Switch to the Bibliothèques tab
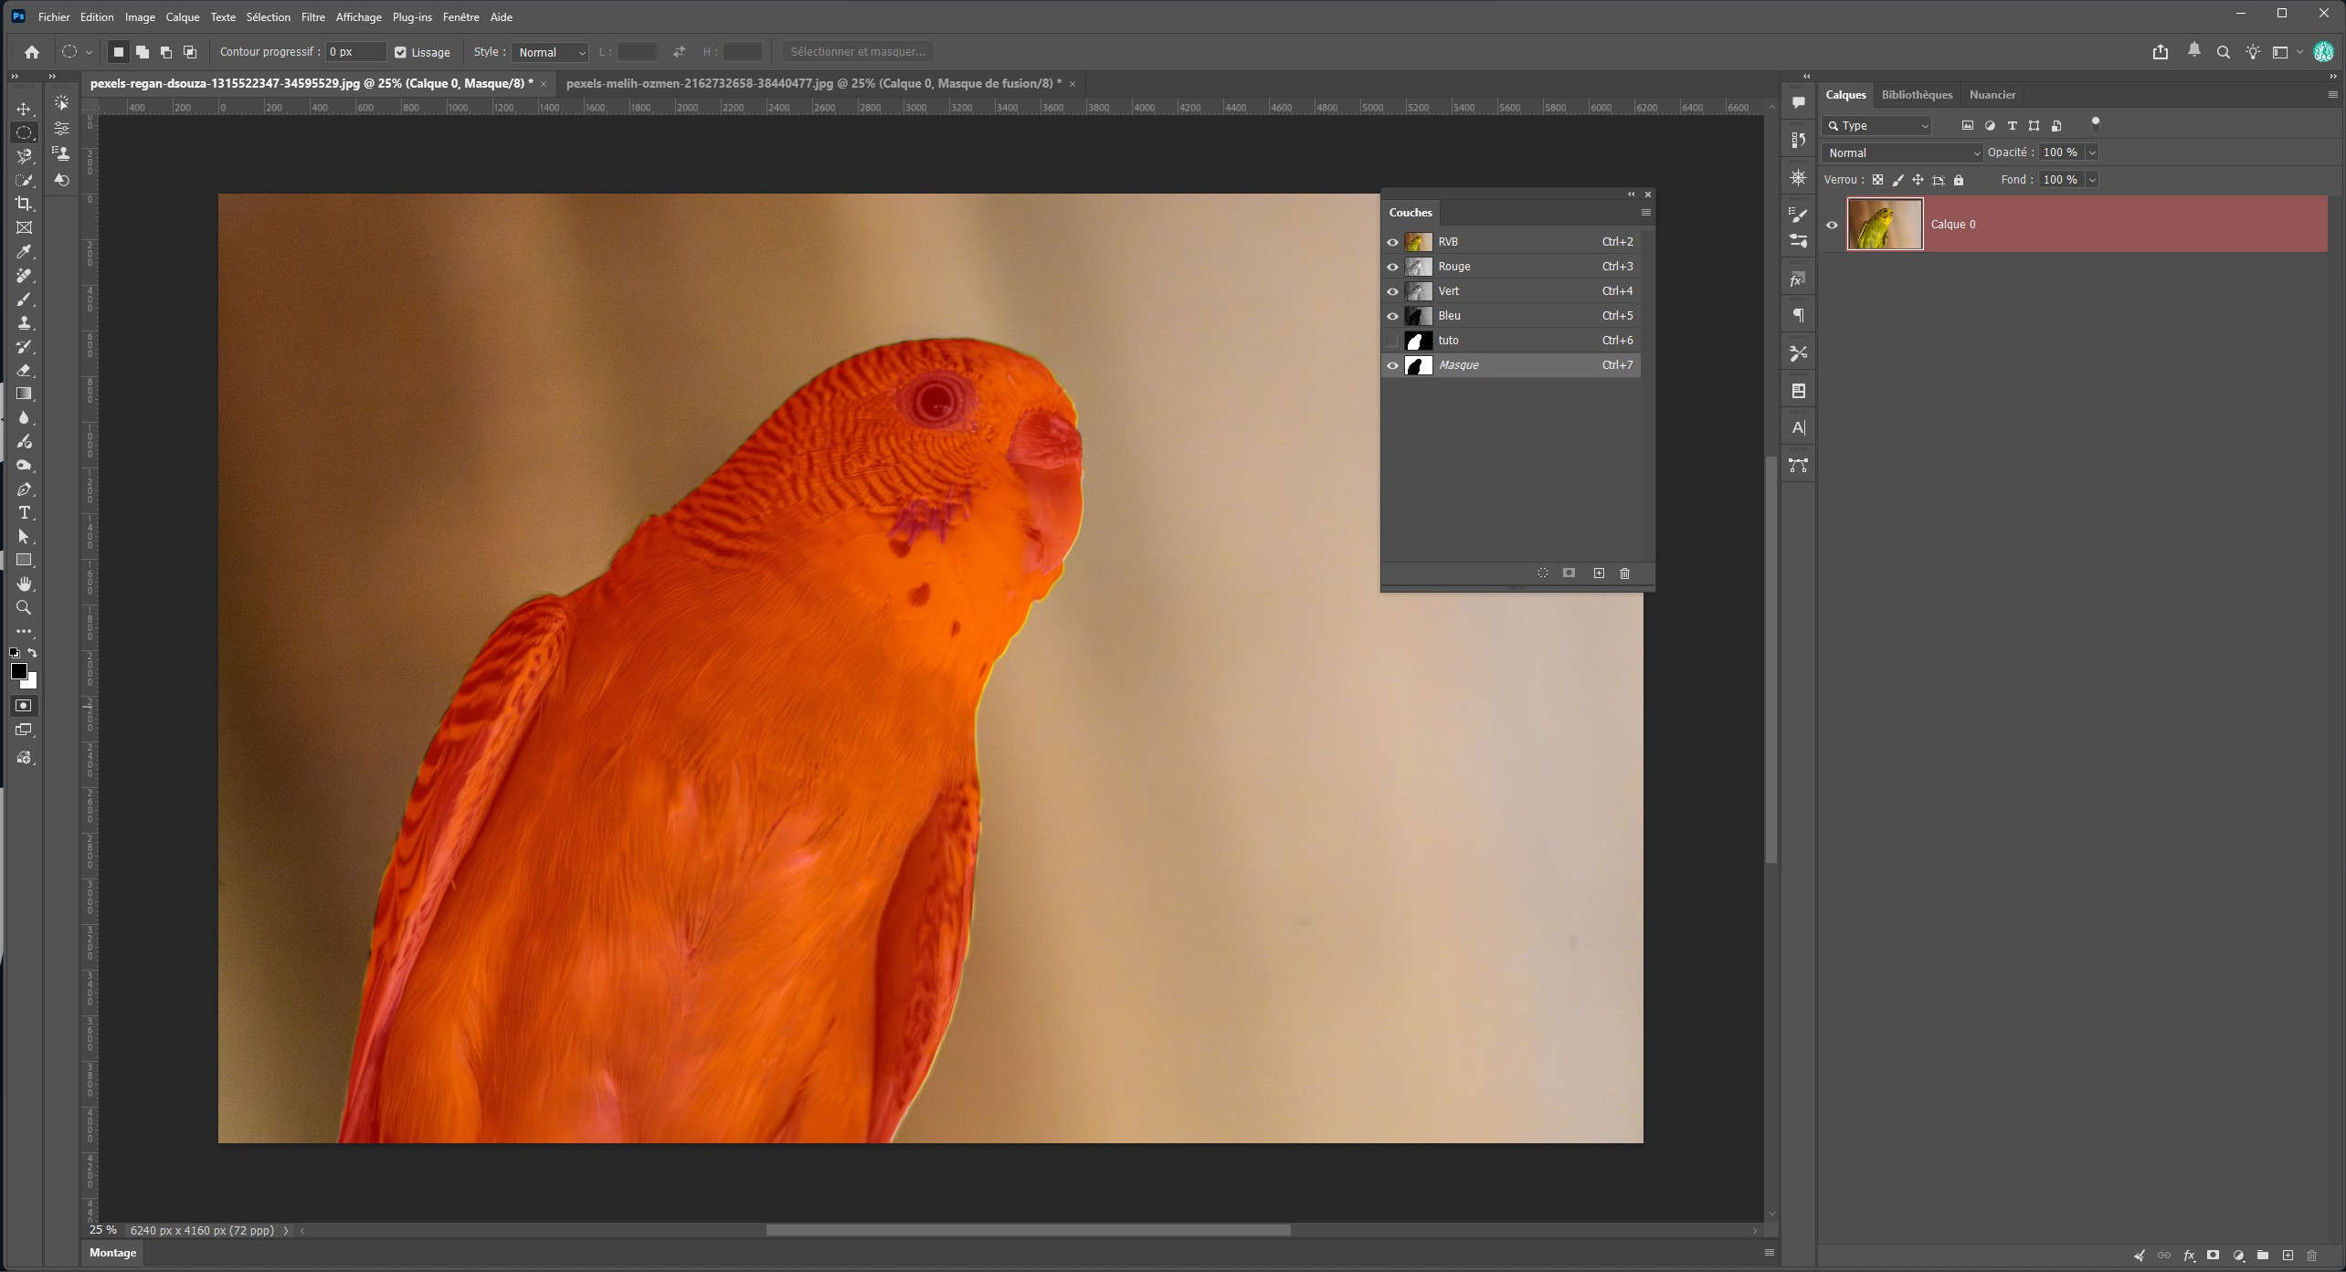 [x=1917, y=95]
